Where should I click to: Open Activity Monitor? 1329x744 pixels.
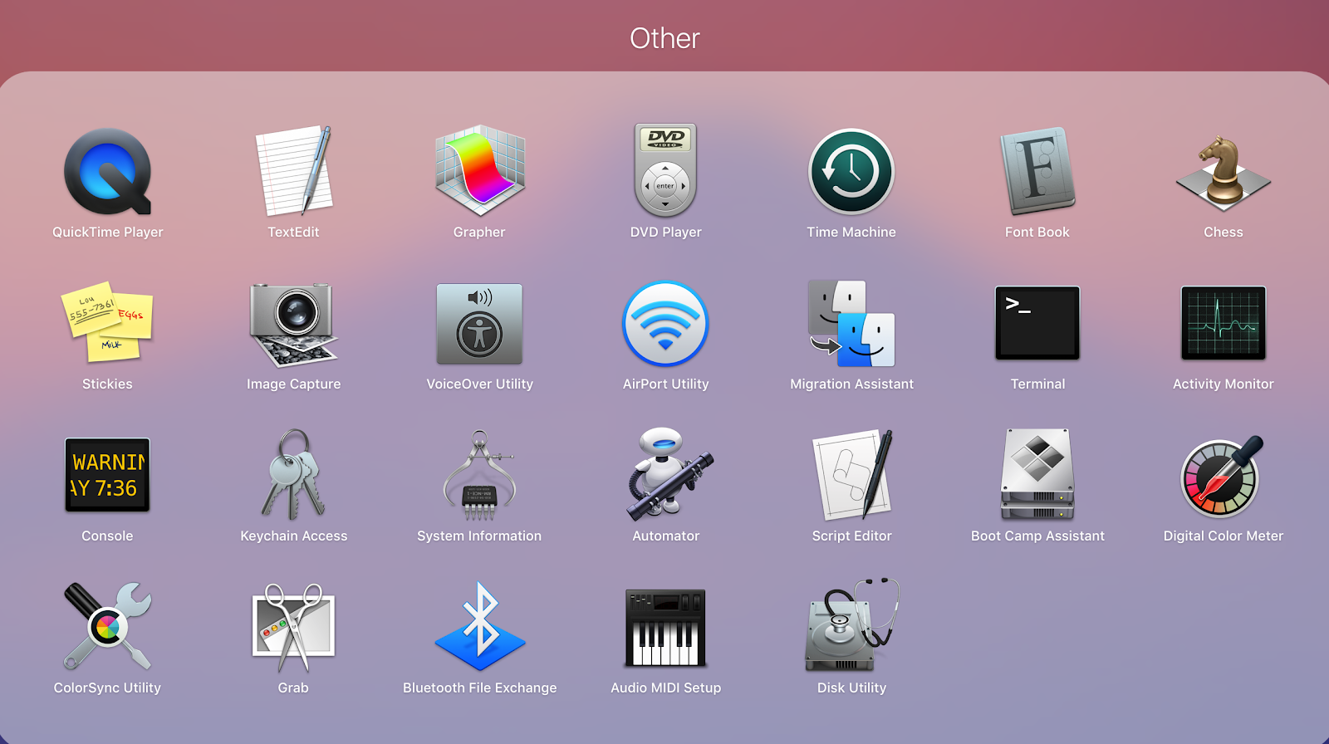1224,323
